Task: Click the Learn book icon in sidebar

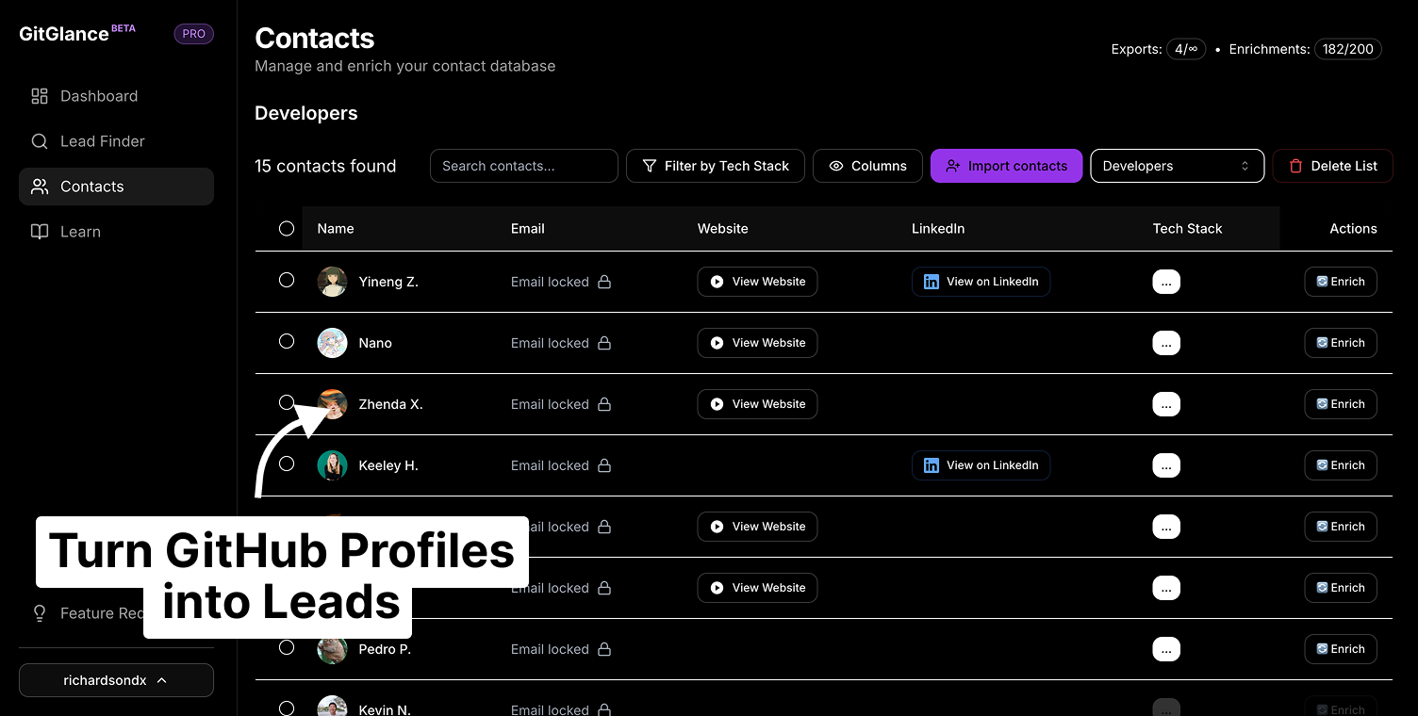Action: click(40, 232)
